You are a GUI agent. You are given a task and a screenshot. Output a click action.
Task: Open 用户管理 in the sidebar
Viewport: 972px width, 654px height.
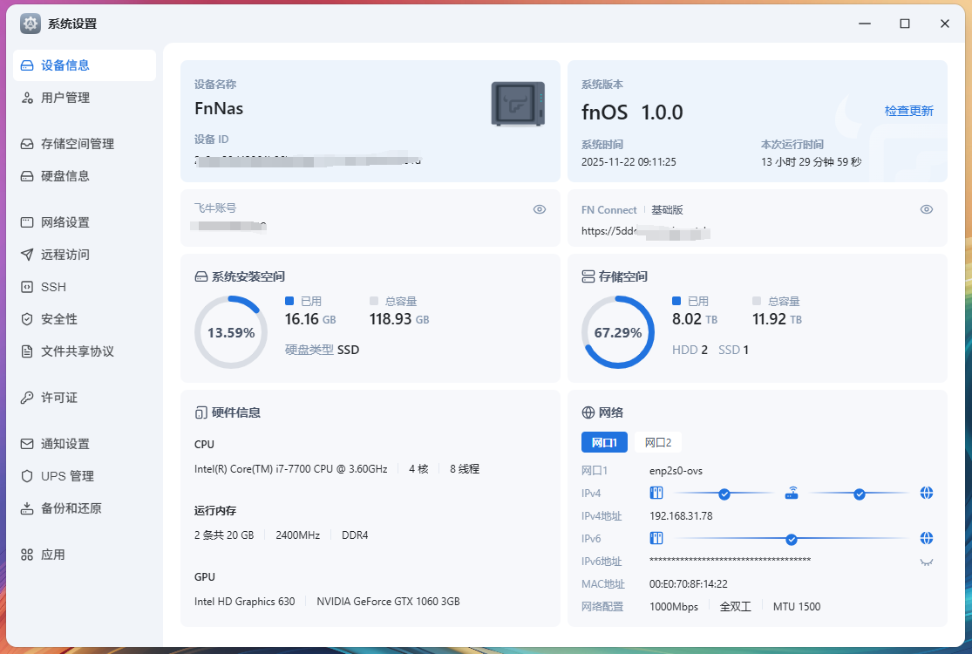point(65,98)
